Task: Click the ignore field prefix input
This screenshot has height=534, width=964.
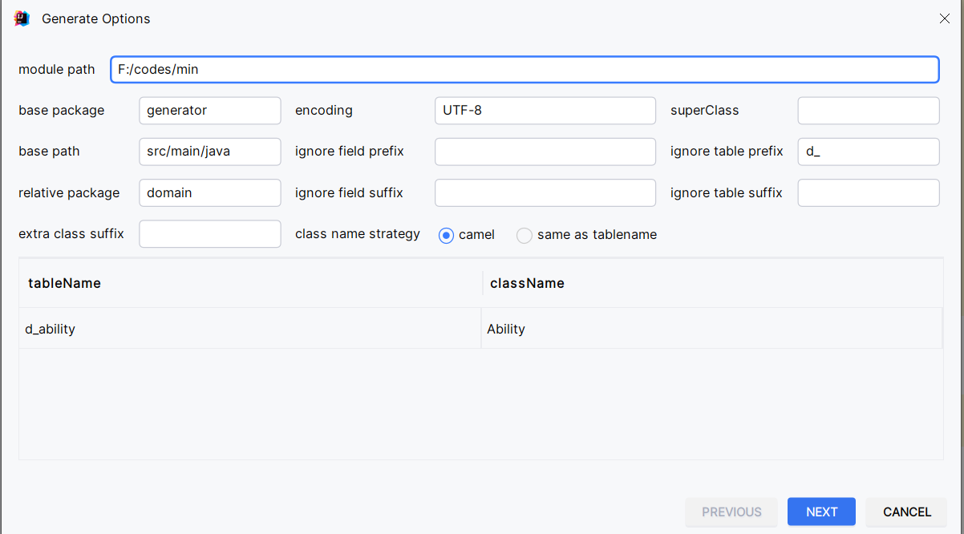Action: [545, 152]
